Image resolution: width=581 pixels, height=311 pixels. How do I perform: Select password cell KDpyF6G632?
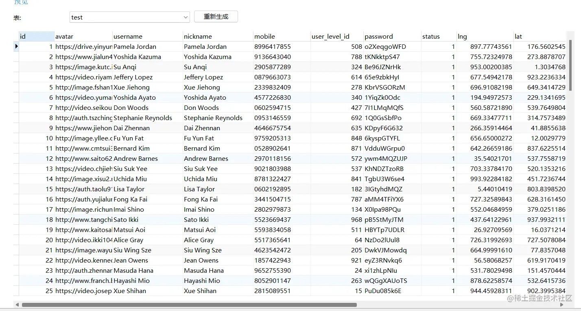(x=392, y=128)
